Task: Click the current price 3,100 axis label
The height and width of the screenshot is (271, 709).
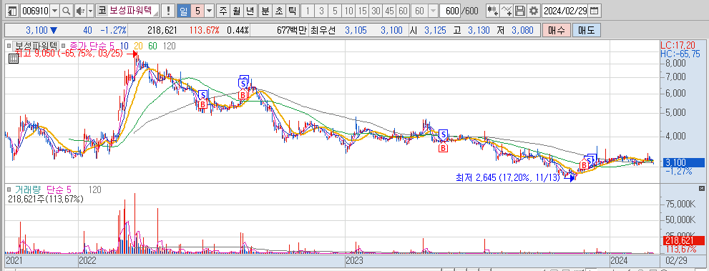Action: 684,162
